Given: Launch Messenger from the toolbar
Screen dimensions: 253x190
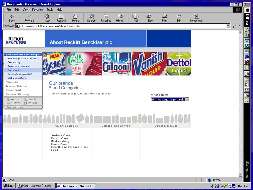Looking at the screenshot, I should [196, 18].
